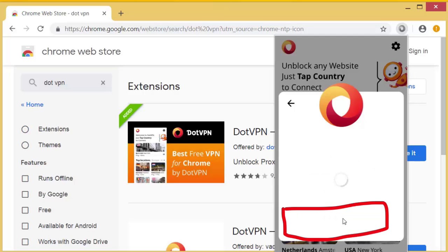
Task: Enable the By Google checkbox
Action: coord(25,194)
